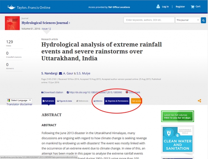Open the References tab
Image resolution: width=208 pixels, height=159 pixels.
82,101
